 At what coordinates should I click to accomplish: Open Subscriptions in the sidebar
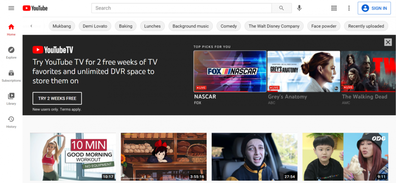pos(11,76)
